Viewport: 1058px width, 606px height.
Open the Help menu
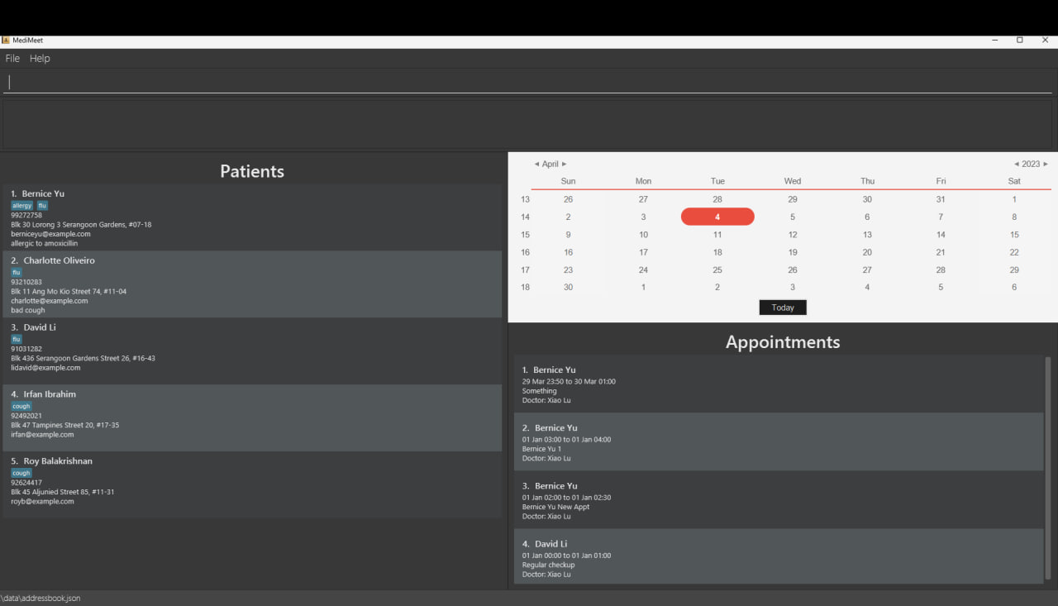pos(40,59)
